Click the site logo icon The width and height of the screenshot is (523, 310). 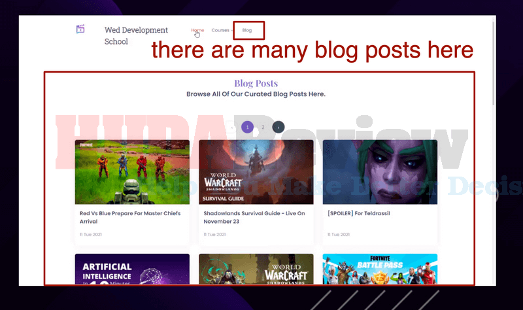click(80, 29)
